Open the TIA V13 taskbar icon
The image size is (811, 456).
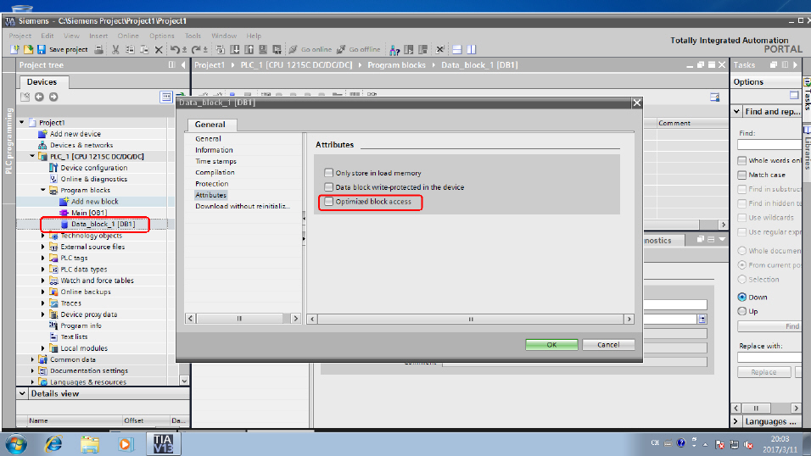click(x=164, y=443)
